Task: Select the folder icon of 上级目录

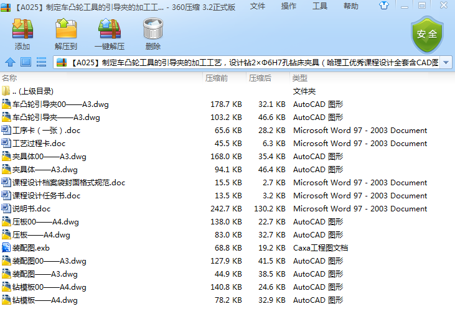Action: [6, 91]
